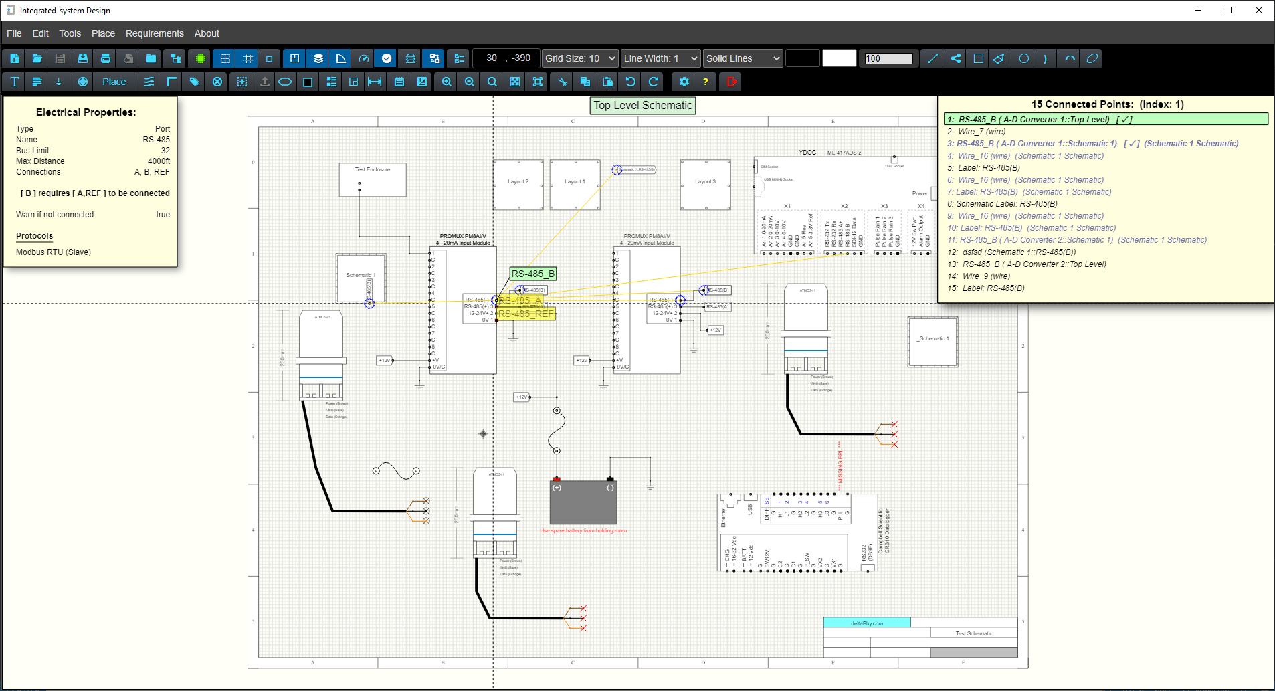Click the print icon in the top toolbar

[x=105, y=58]
